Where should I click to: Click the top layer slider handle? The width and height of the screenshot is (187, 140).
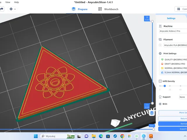pos(152,21)
